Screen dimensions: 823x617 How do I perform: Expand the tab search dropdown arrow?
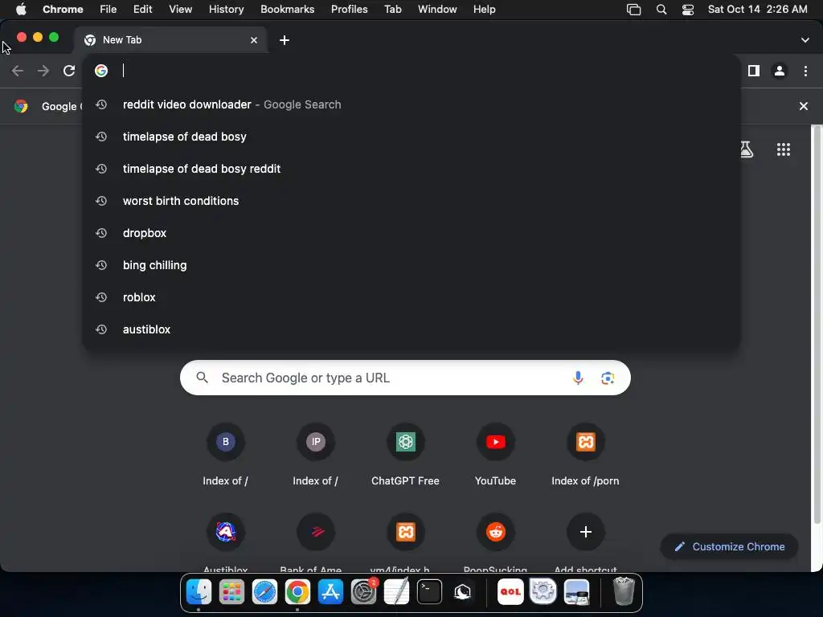tap(805, 40)
